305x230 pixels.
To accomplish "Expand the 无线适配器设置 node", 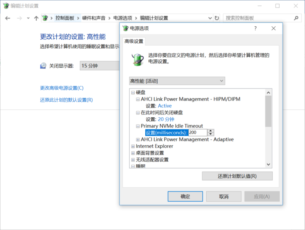I will coord(133,160).
